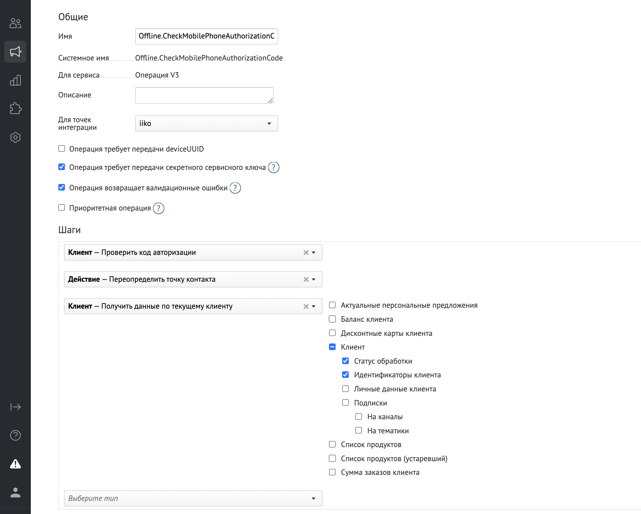The image size is (641, 514).
Task: Open the 'Для точек интеграции' iiko dropdown
Action: point(207,123)
